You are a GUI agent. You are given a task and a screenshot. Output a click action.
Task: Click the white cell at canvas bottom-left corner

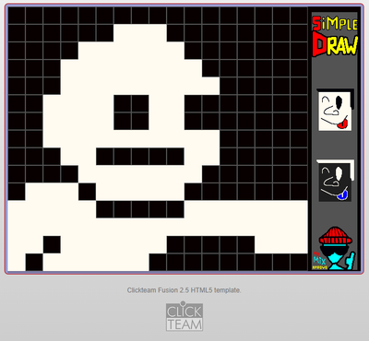(x=17, y=263)
